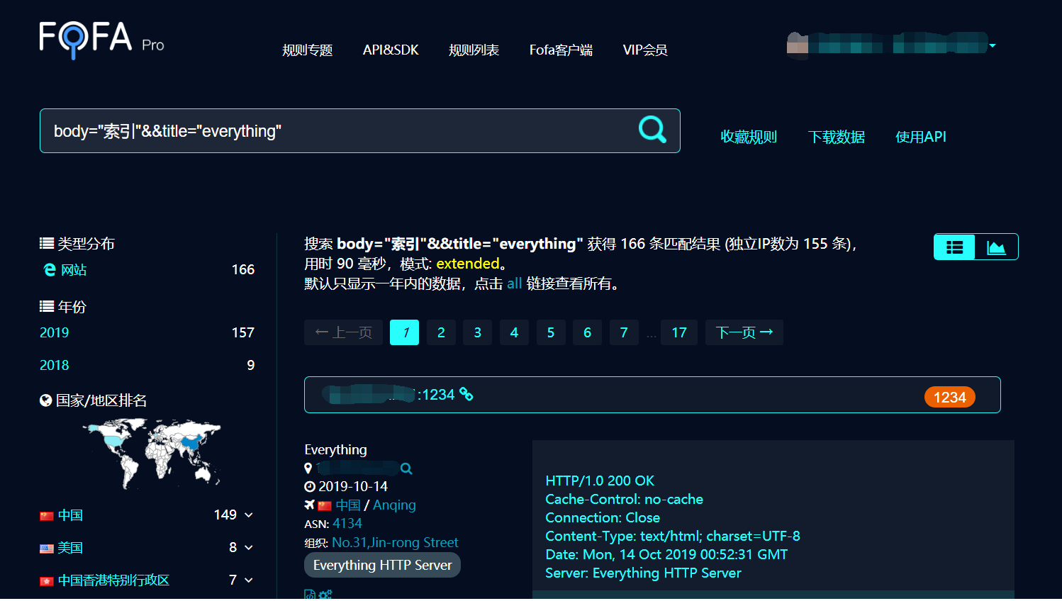
Task: Click the 中国 country link in sidebar
Action: (x=70, y=515)
